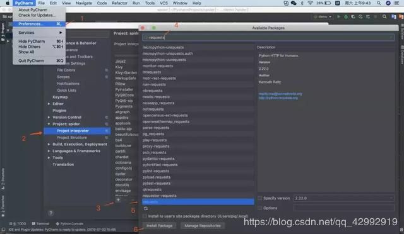Screen dimensions: 404x234
Task: Click the package search field containing requests
Action: (x=268, y=38)
